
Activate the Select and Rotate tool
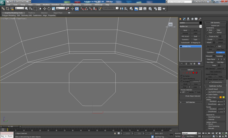pyautogui.click(x=49, y=9)
